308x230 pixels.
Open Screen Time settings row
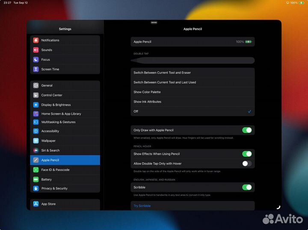(65, 69)
